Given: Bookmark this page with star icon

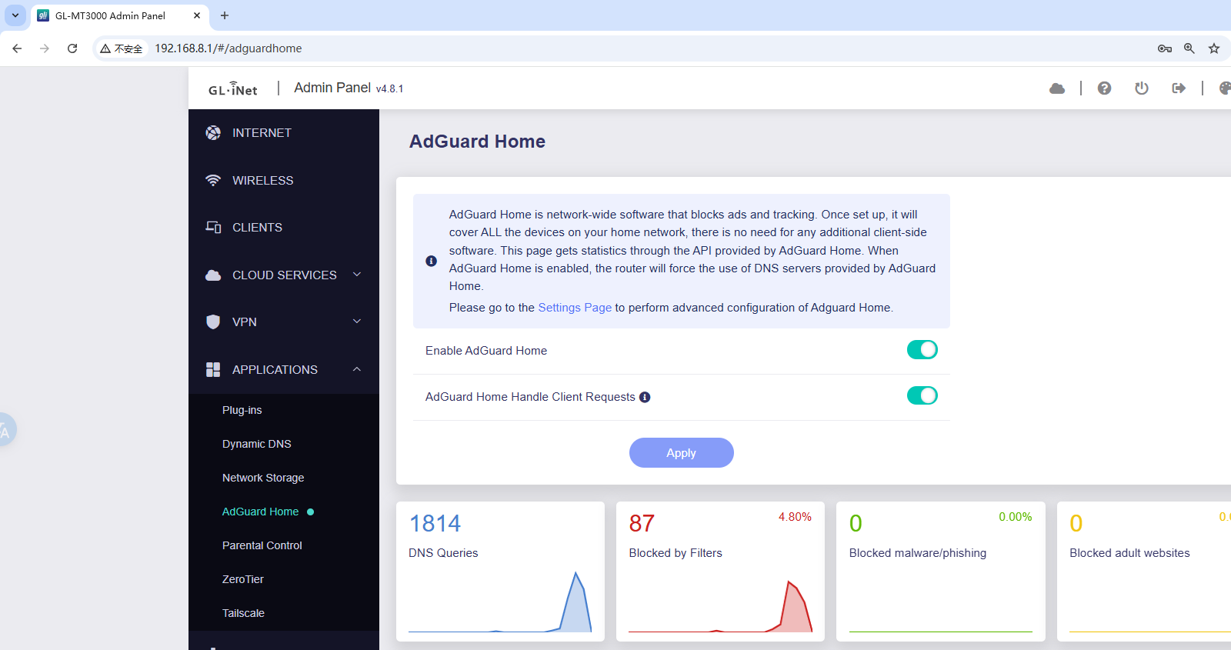Looking at the screenshot, I should (x=1214, y=48).
